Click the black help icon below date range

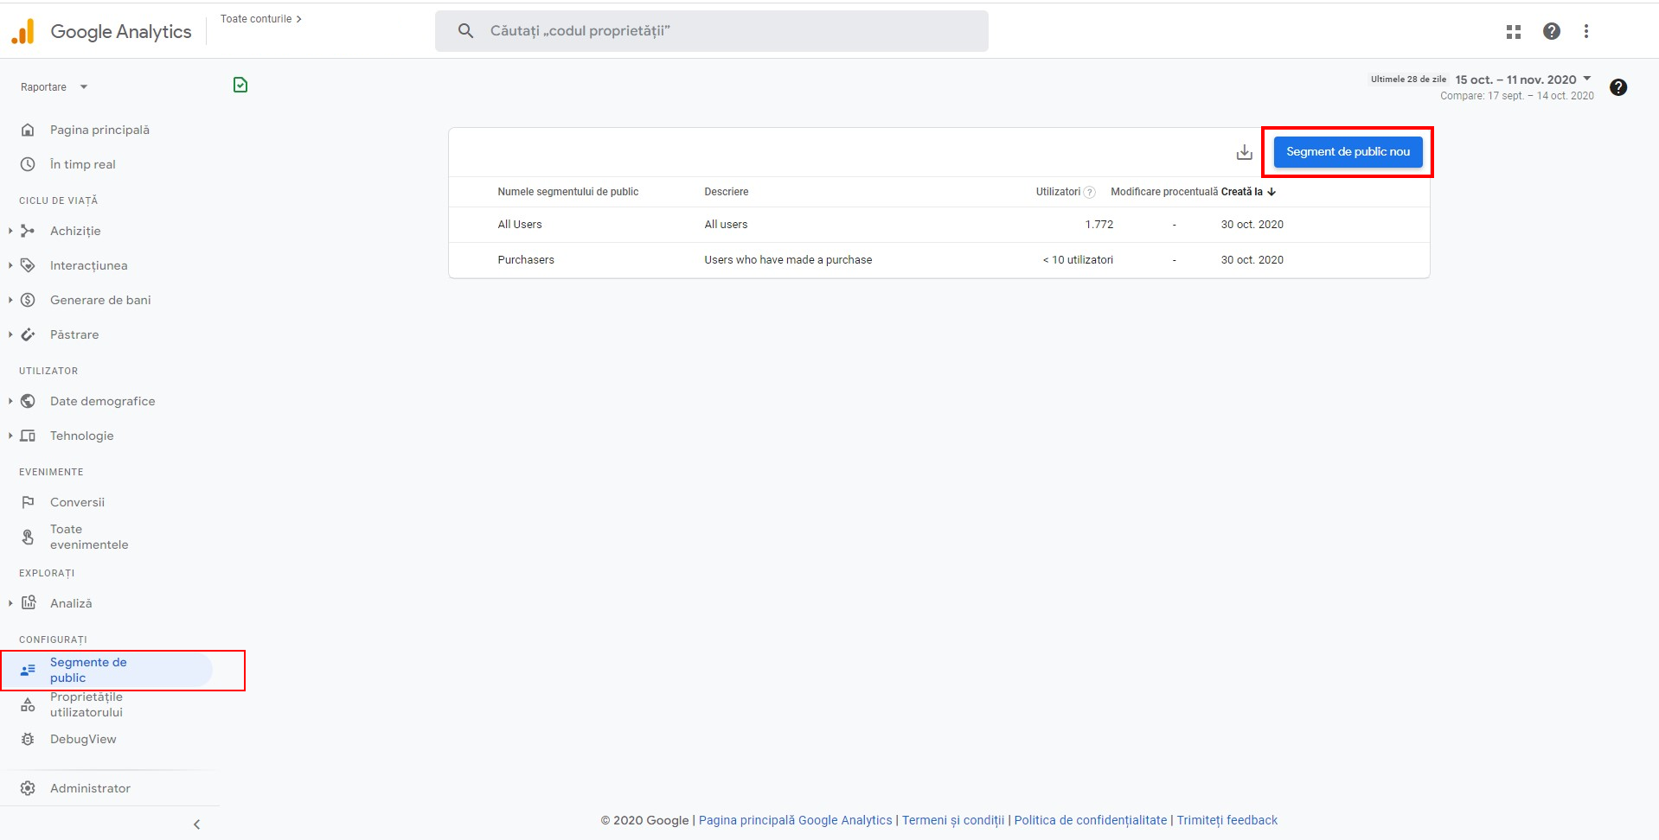pyautogui.click(x=1617, y=87)
